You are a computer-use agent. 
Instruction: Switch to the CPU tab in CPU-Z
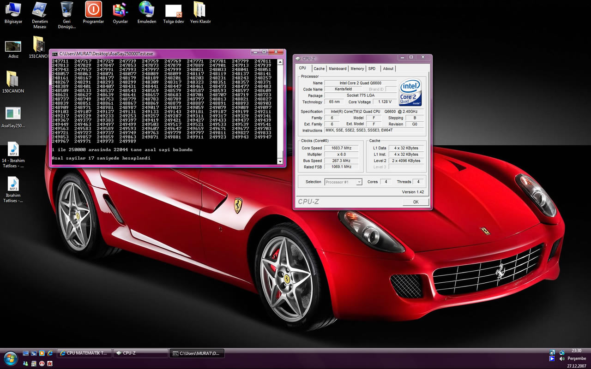coord(302,68)
